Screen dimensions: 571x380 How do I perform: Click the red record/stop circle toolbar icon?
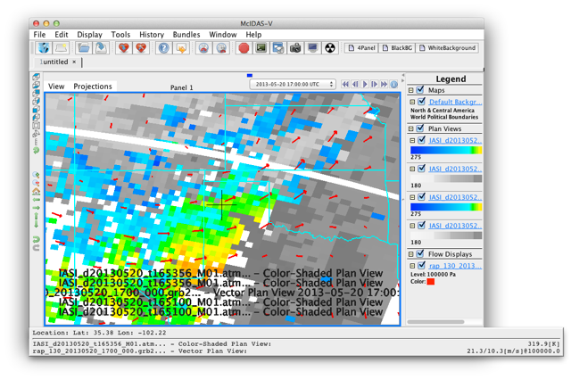coord(244,47)
